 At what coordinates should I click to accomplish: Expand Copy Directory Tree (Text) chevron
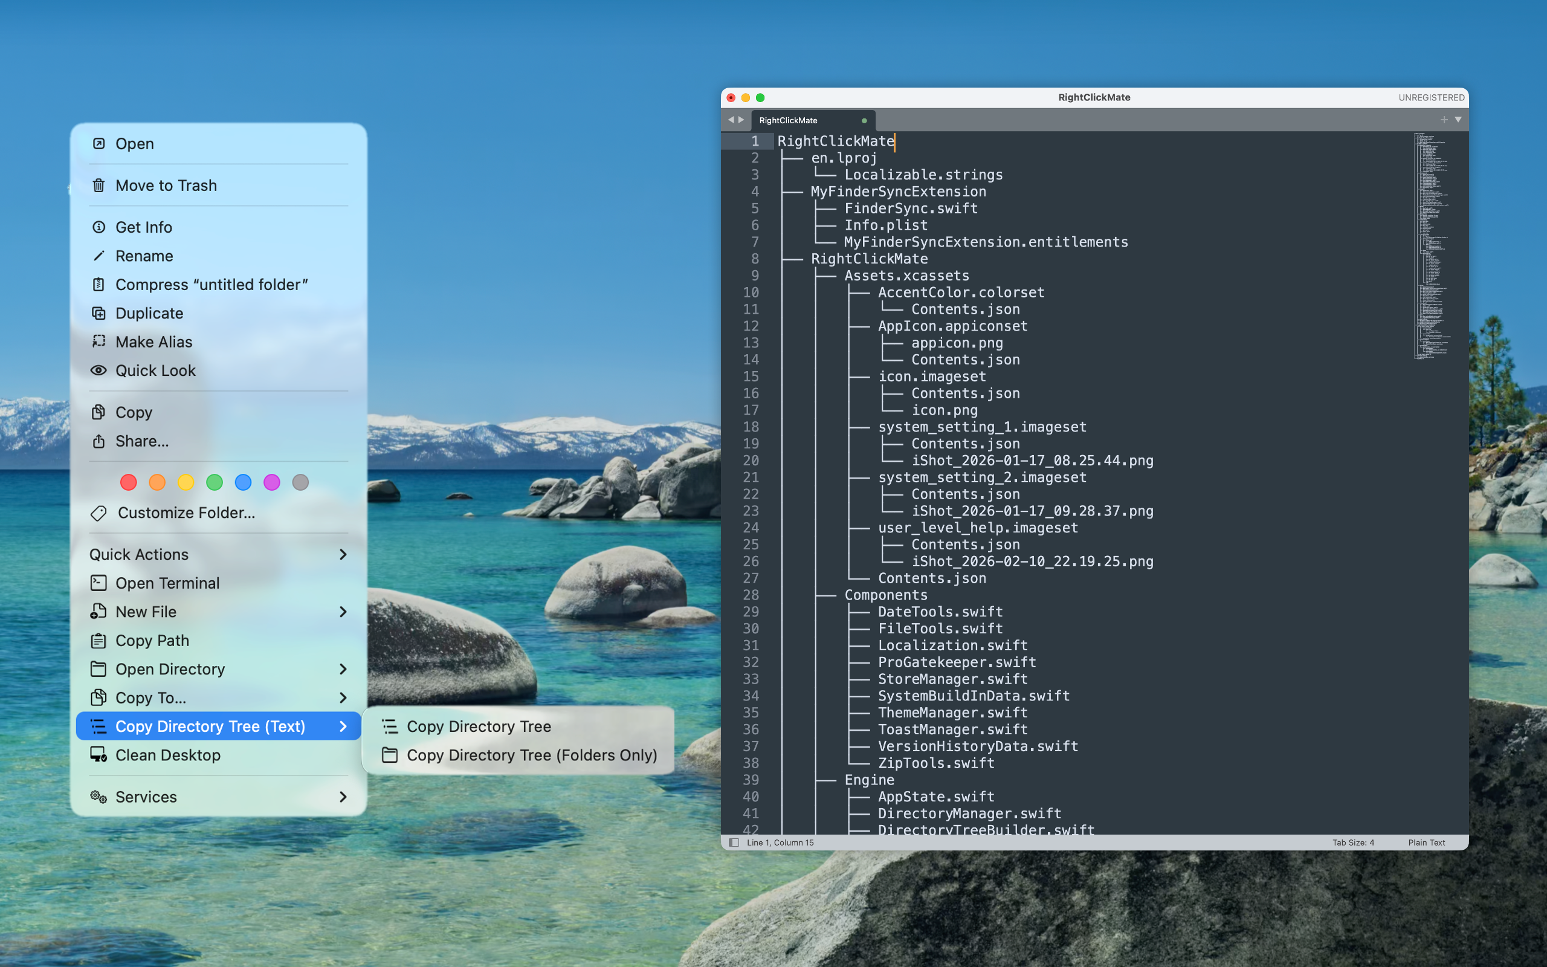pos(343,726)
